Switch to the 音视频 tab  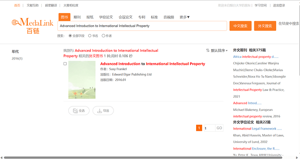click(169, 17)
